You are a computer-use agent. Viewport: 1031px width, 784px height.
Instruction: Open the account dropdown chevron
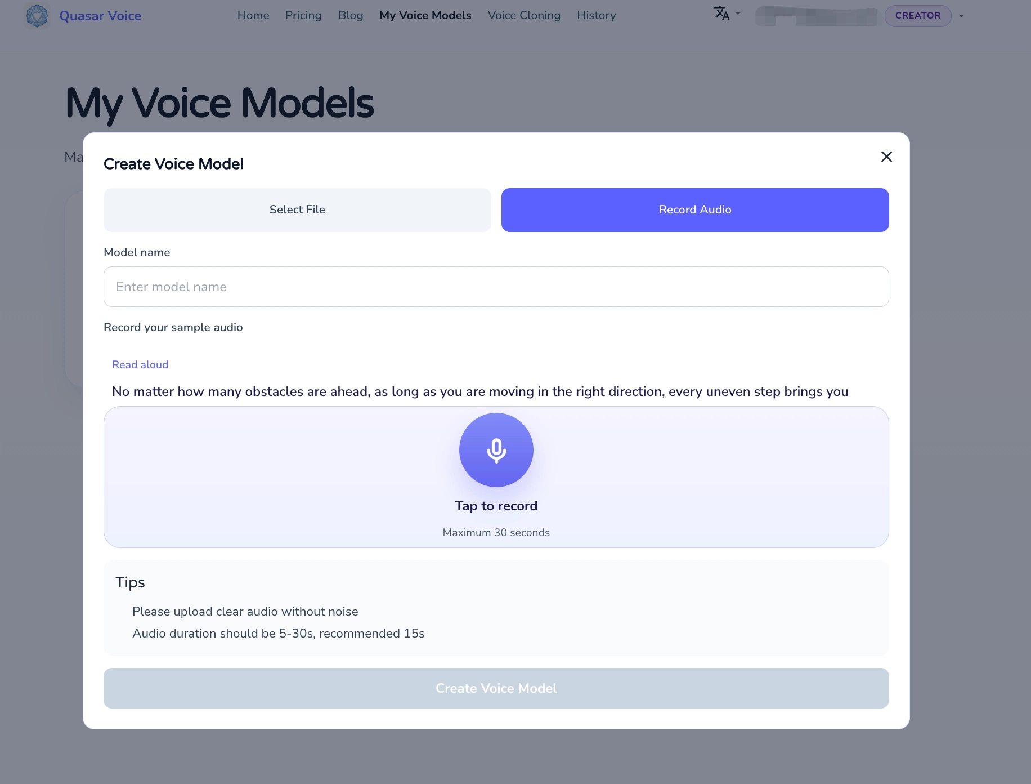pos(961,16)
